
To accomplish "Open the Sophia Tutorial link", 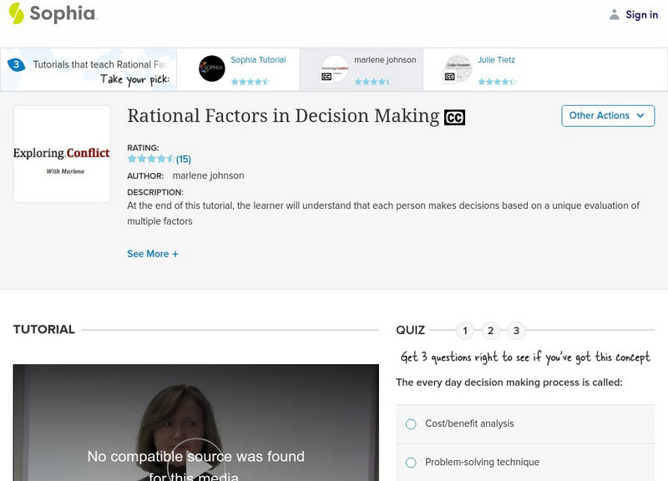I will pos(258,60).
